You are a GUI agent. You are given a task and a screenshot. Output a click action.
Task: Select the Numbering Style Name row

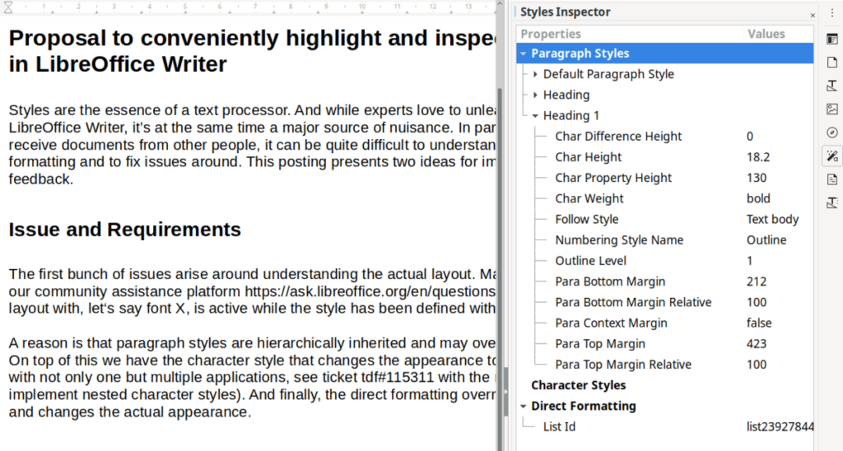665,240
